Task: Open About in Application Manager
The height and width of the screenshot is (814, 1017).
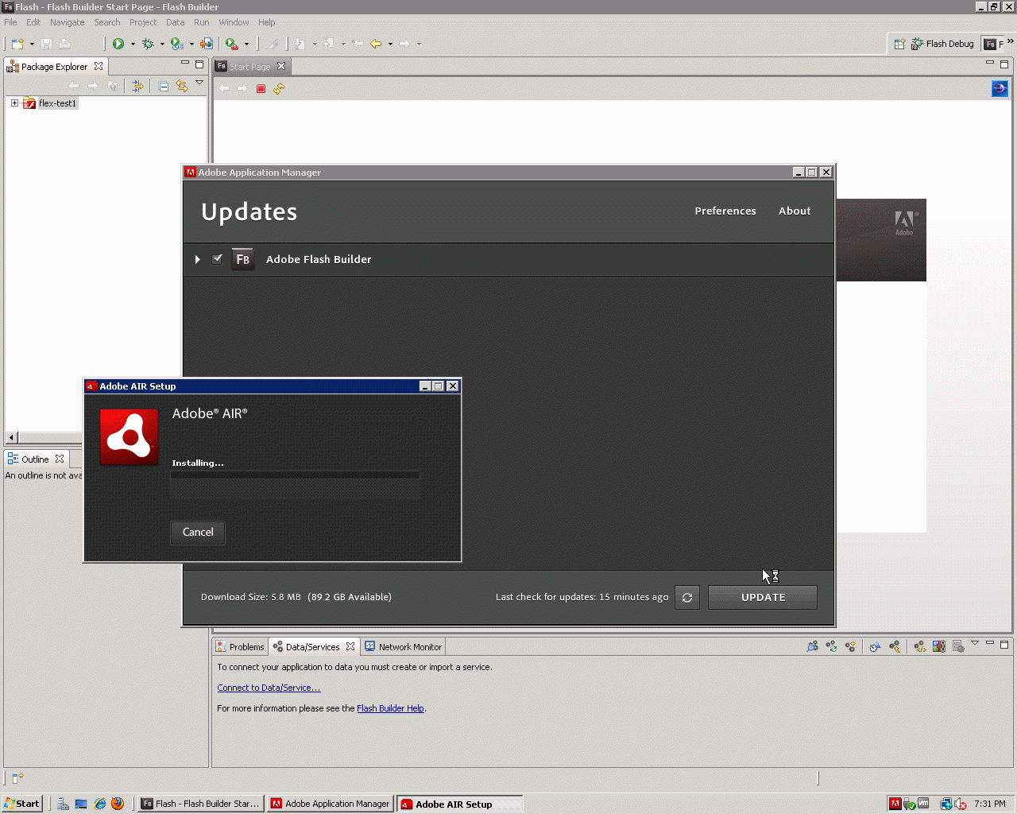Action: coord(795,211)
